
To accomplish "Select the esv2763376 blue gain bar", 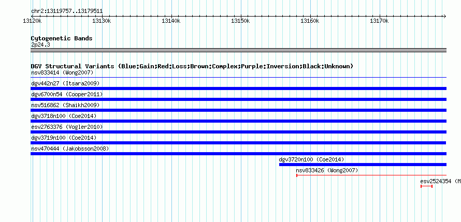I will coord(238,132).
